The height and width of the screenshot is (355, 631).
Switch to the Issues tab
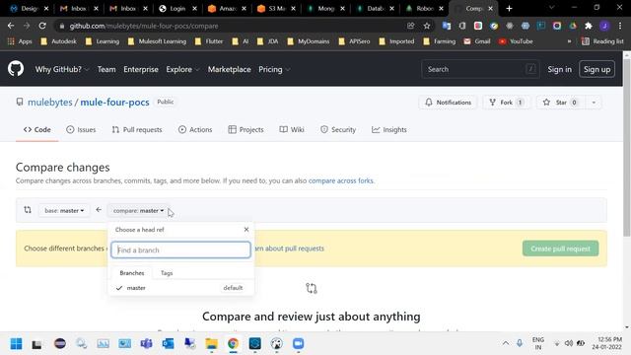point(81,129)
